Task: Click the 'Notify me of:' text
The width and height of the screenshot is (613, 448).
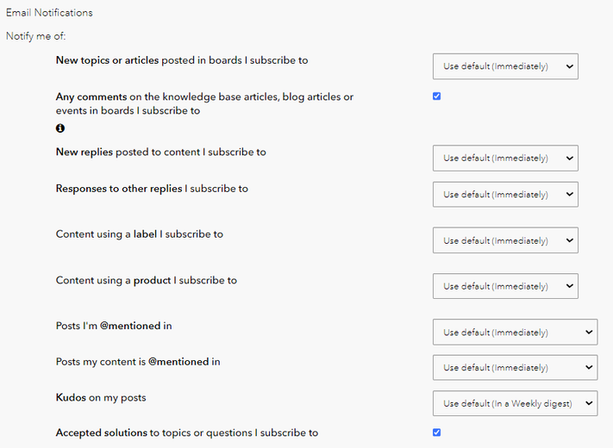Action: (x=35, y=36)
